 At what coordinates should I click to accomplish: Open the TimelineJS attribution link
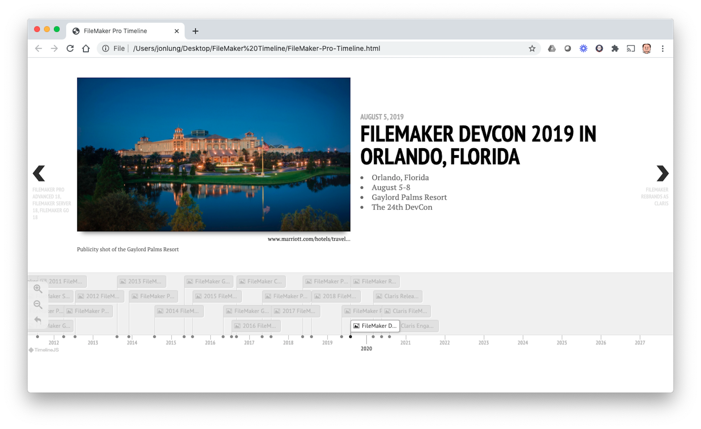[44, 350]
